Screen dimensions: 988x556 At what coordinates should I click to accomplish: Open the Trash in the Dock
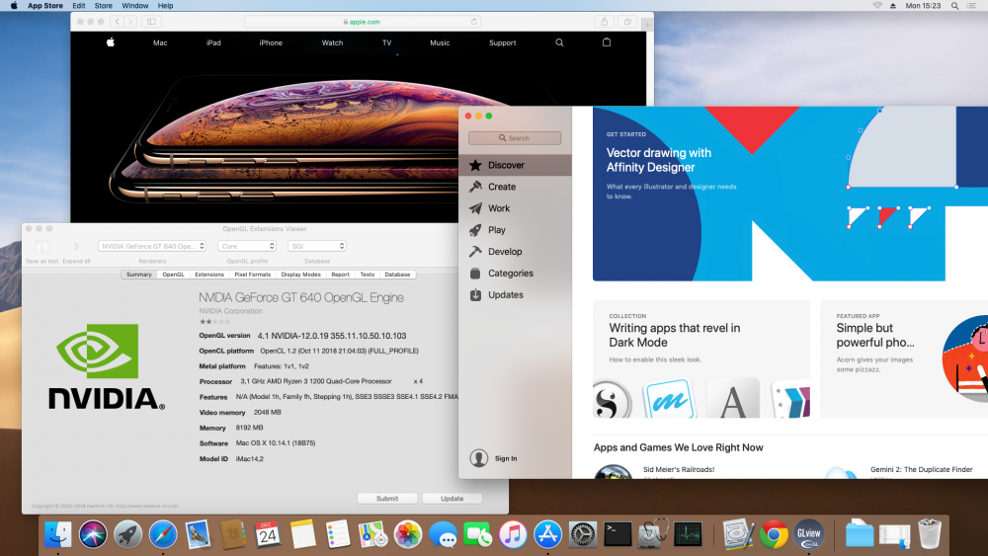tap(930, 534)
